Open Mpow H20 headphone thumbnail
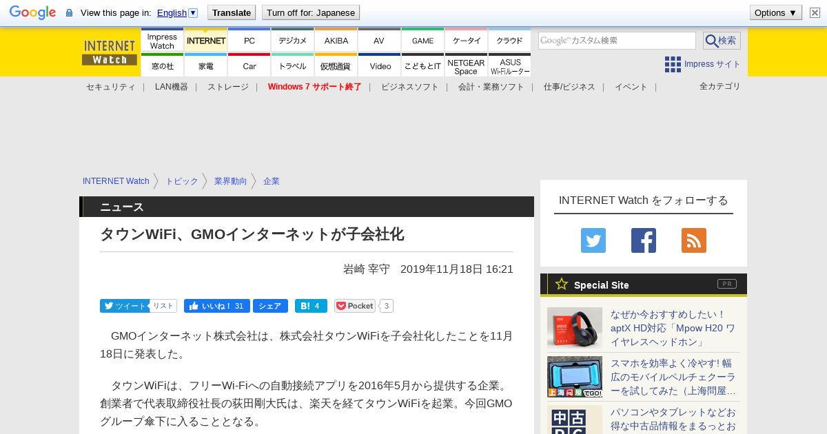This screenshot has width=827, height=434. coord(575,327)
